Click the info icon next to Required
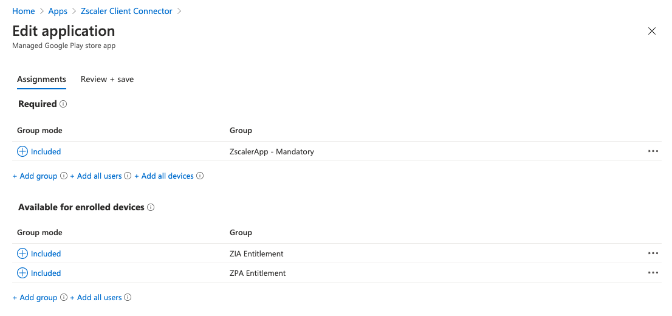This screenshot has width=672, height=316. click(x=63, y=104)
